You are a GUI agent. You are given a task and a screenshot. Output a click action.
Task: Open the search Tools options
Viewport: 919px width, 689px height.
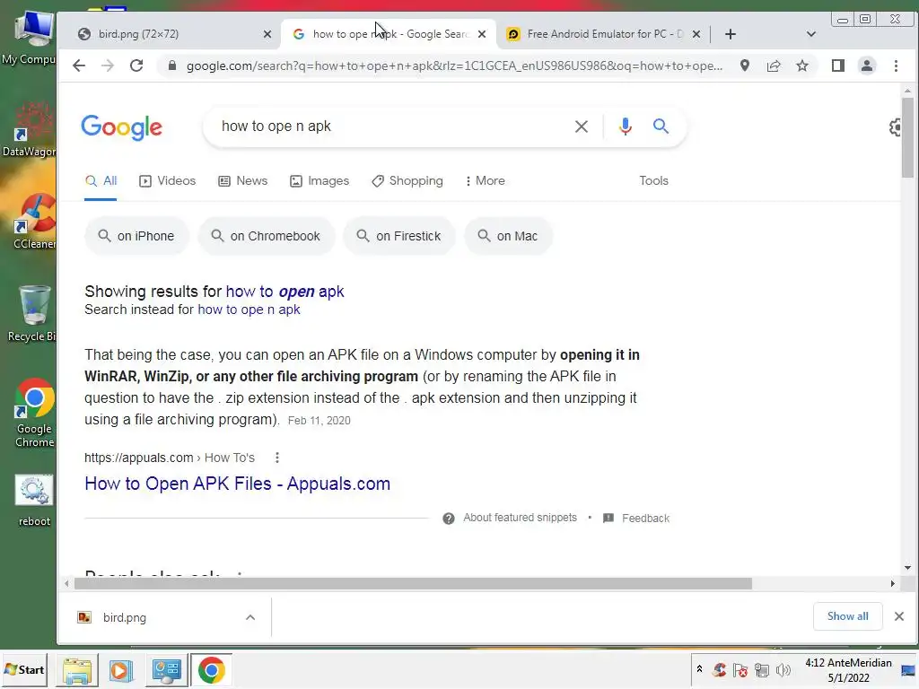point(653,181)
